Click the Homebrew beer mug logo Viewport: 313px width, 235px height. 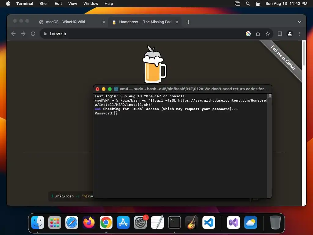pyautogui.click(x=154, y=64)
